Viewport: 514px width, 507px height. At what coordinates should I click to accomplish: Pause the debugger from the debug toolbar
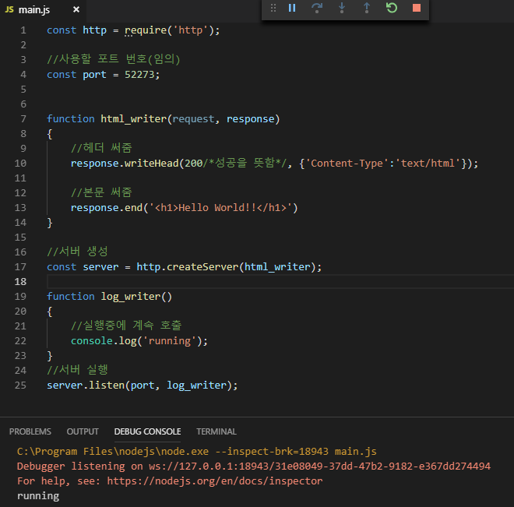(292, 8)
